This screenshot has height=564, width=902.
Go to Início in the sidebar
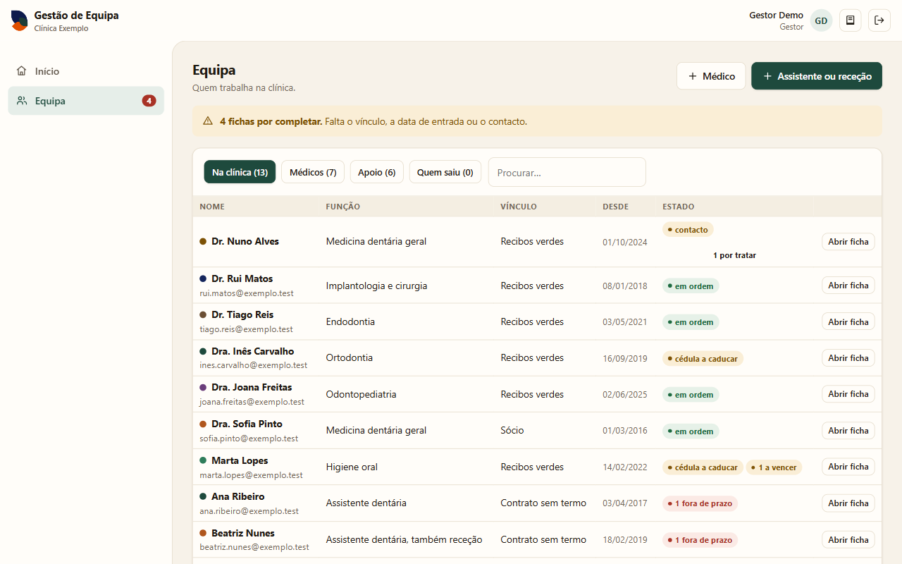[x=86, y=71]
